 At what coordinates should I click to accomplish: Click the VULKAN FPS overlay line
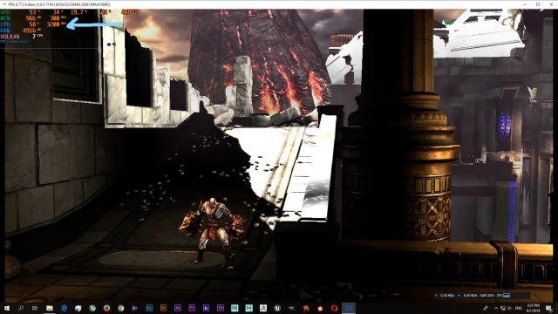pos(22,37)
